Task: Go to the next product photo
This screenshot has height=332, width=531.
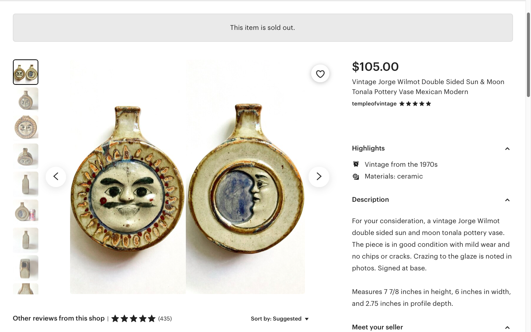Action: (319, 177)
